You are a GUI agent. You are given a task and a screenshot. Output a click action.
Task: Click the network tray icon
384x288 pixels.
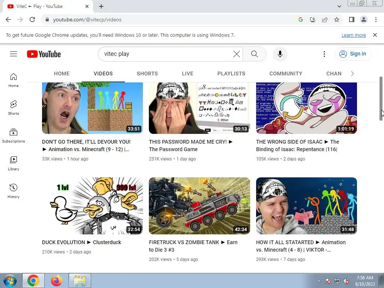point(337,281)
